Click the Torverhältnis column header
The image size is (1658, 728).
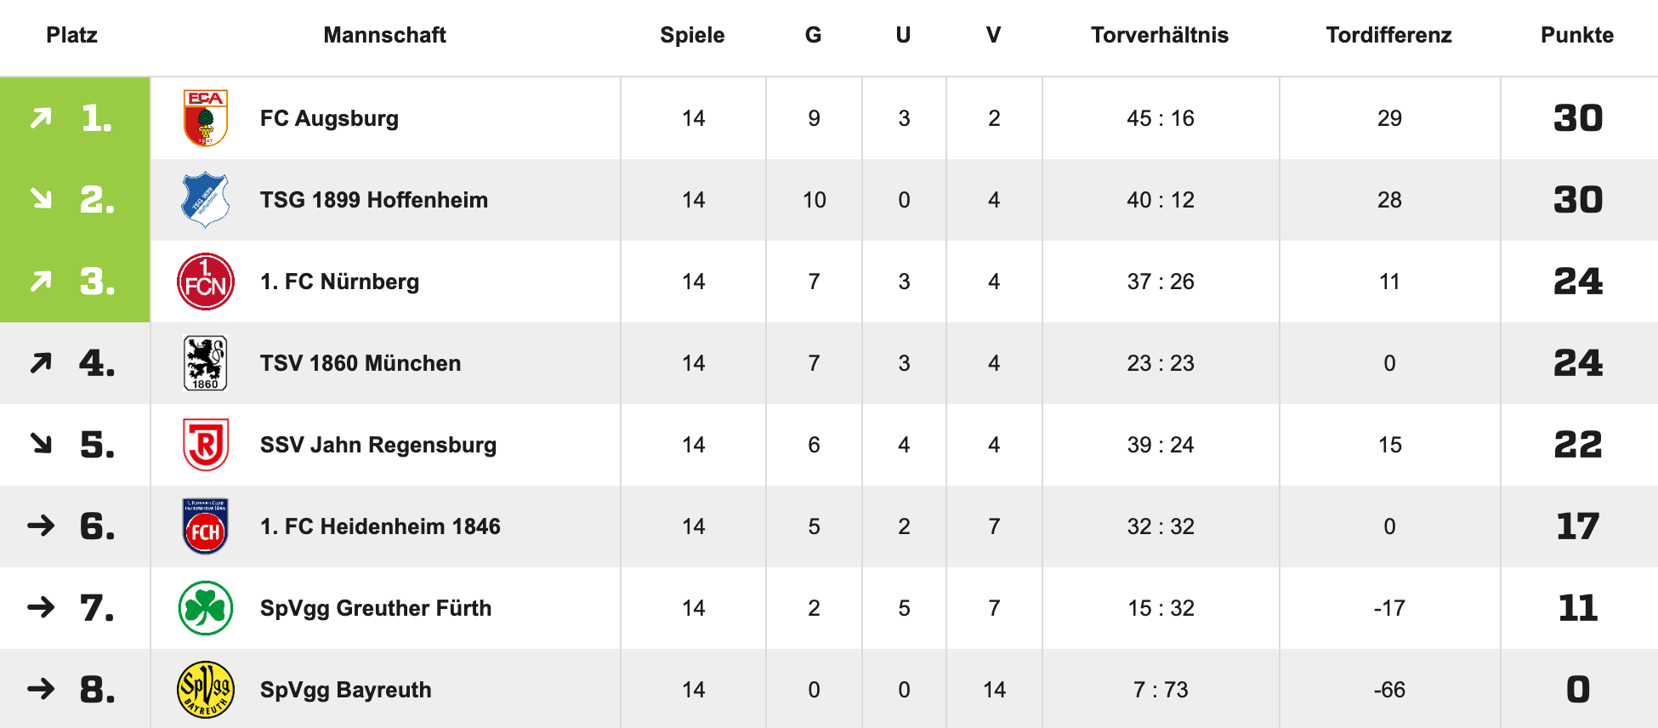tap(1160, 35)
